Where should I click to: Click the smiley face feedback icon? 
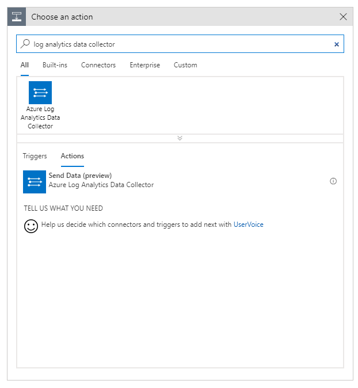coord(31,226)
